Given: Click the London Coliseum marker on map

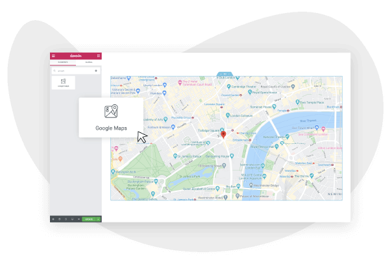Looking at the screenshot, I should [x=228, y=115].
